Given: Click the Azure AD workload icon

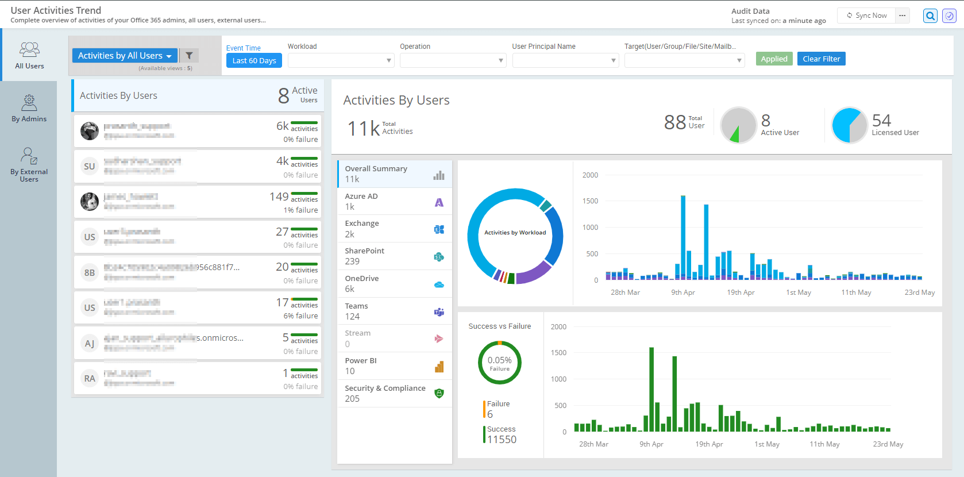Looking at the screenshot, I should point(439,202).
